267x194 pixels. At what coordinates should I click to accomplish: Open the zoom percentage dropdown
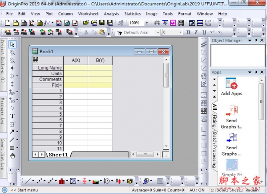pyautogui.click(x=147, y=23)
